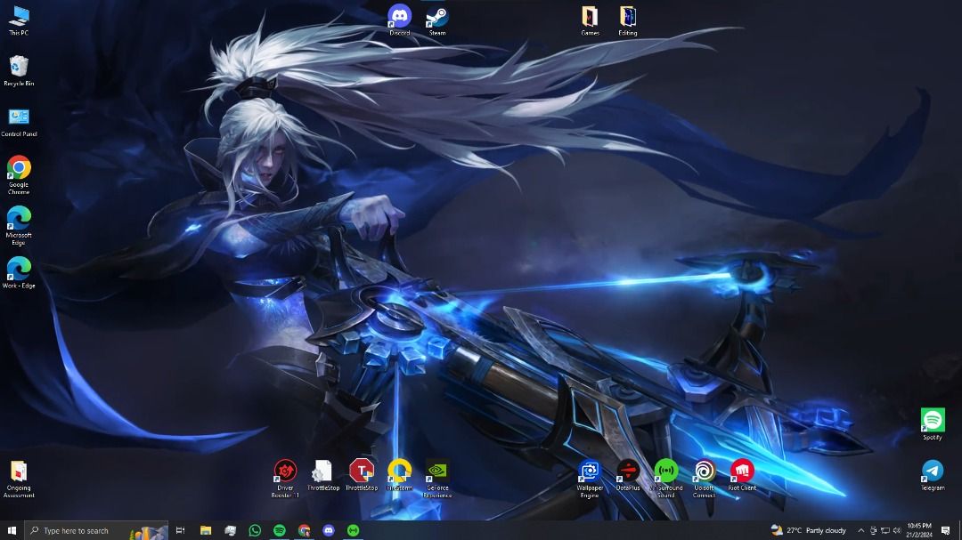The width and height of the screenshot is (962, 540).
Task: Launch GeForce Experience from desktop
Action: click(436, 478)
